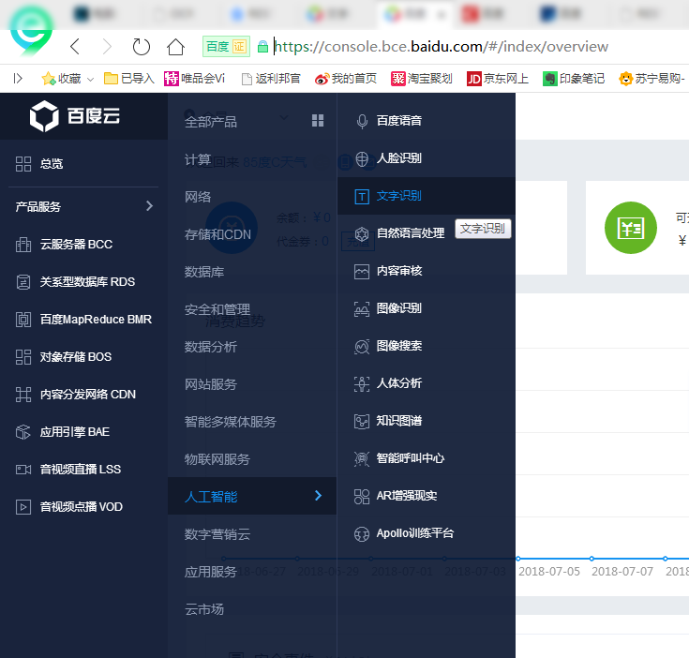Open the 苏宁易购 bookmark
This screenshot has width=689, height=658.
pos(652,79)
